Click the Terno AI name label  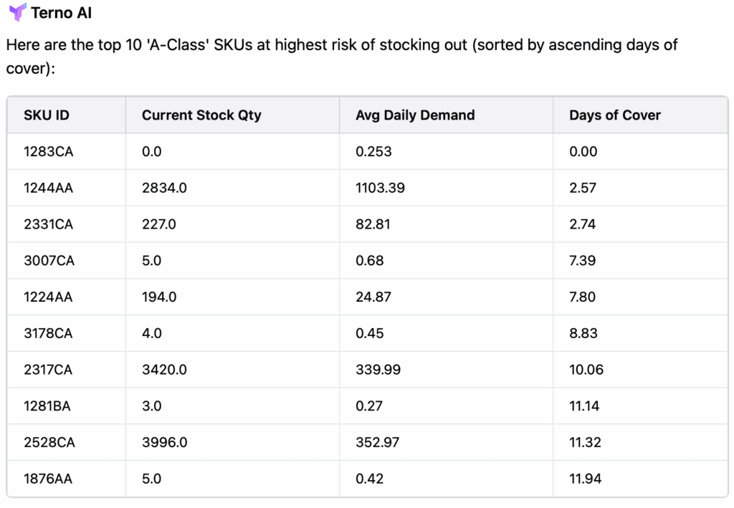tap(62, 13)
